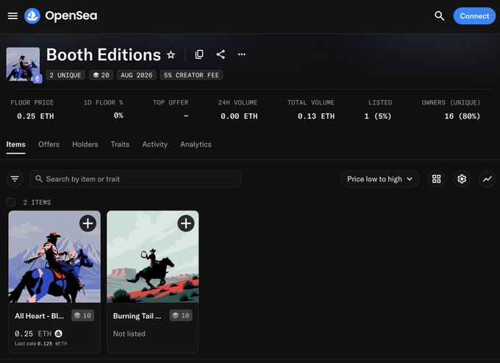
Task: Add All Heart item to cart plus
Action: point(87,223)
